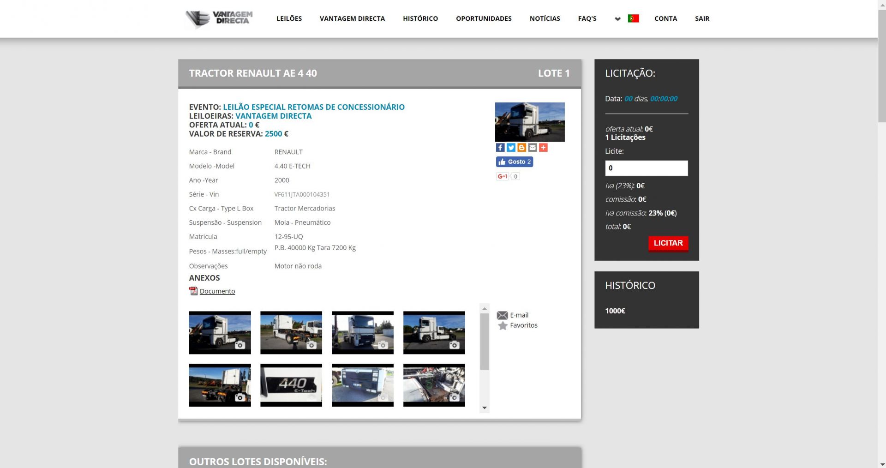The height and width of the screenshot is (468, 886).
Task: Share lot on Facebook icon
Action: [500, 148]
